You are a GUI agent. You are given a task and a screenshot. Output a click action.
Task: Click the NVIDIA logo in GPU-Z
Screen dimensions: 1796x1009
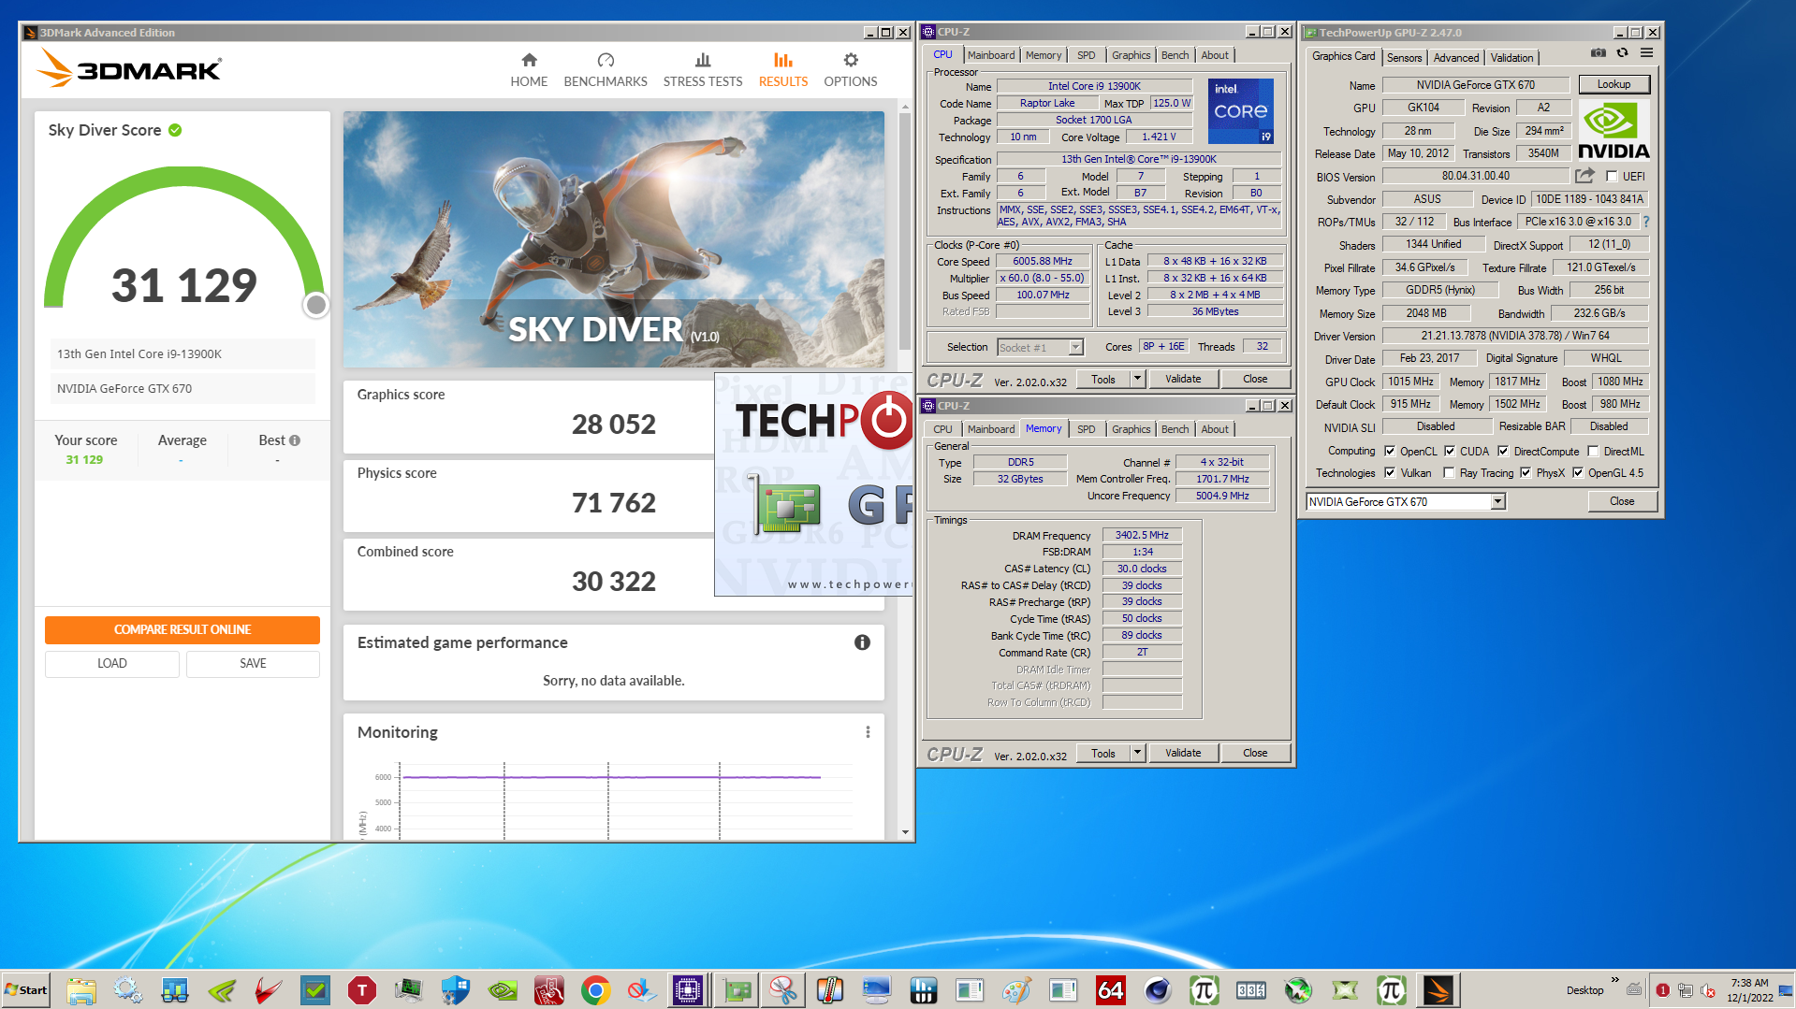pos(1613,130)
